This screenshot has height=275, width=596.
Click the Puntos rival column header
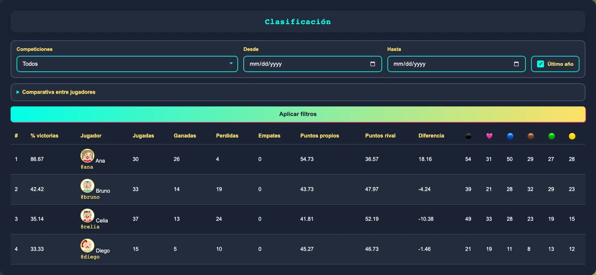coord(380,136)
